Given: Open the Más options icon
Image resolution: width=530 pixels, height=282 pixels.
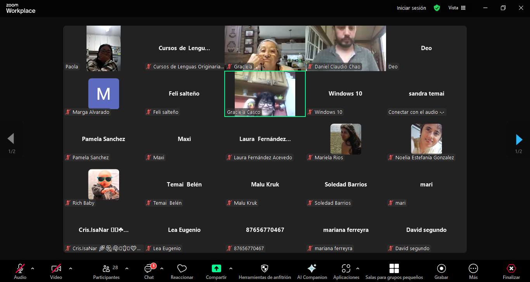Looking at the screenshot, I should pos(473,268).
